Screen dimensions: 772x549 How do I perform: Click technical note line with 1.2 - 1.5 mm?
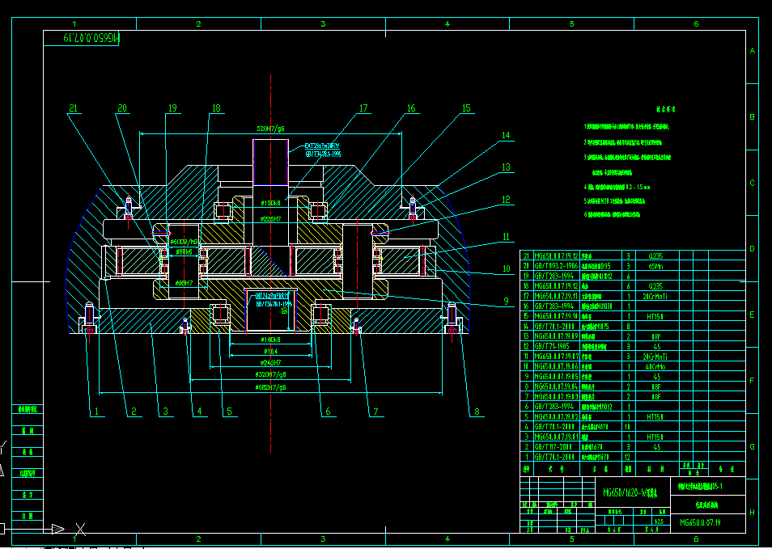click(x=617, y=188)
